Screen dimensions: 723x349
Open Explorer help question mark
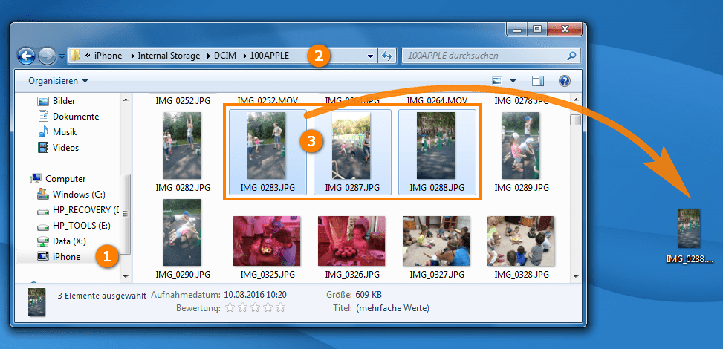(565, 81)
